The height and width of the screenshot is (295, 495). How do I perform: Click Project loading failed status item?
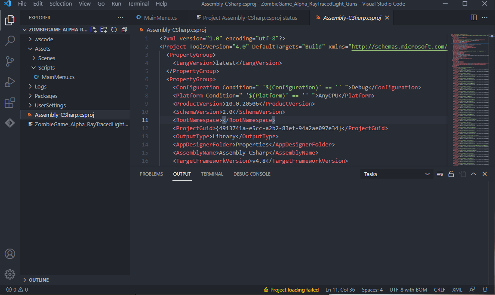pyautogui.click(x=291, y=290)
